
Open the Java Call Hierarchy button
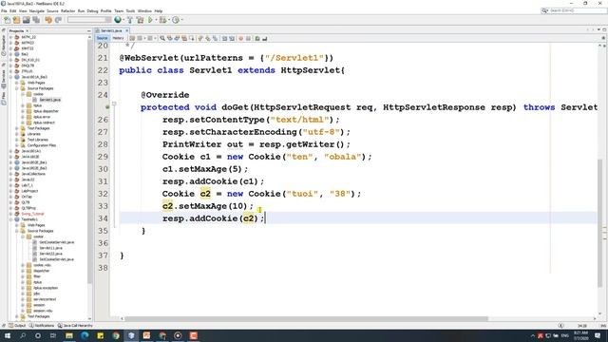[x=76, y=326]
